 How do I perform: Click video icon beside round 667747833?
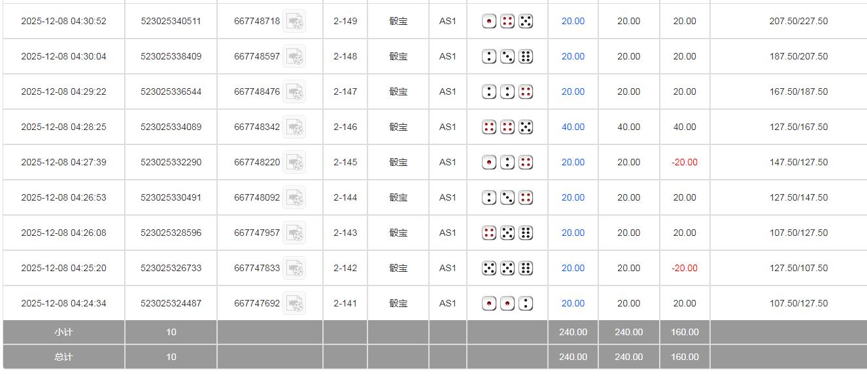coord(294,269)
